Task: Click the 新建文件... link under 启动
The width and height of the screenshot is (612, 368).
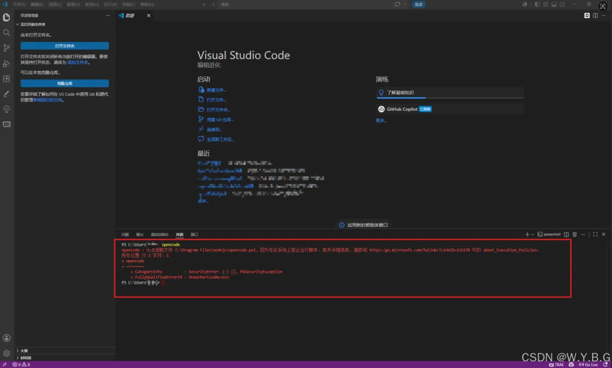Action: [212, 90]
